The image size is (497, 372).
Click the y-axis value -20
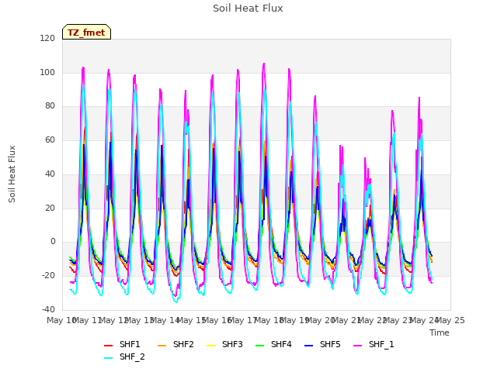pyautogui.click(x=48, y=276)
